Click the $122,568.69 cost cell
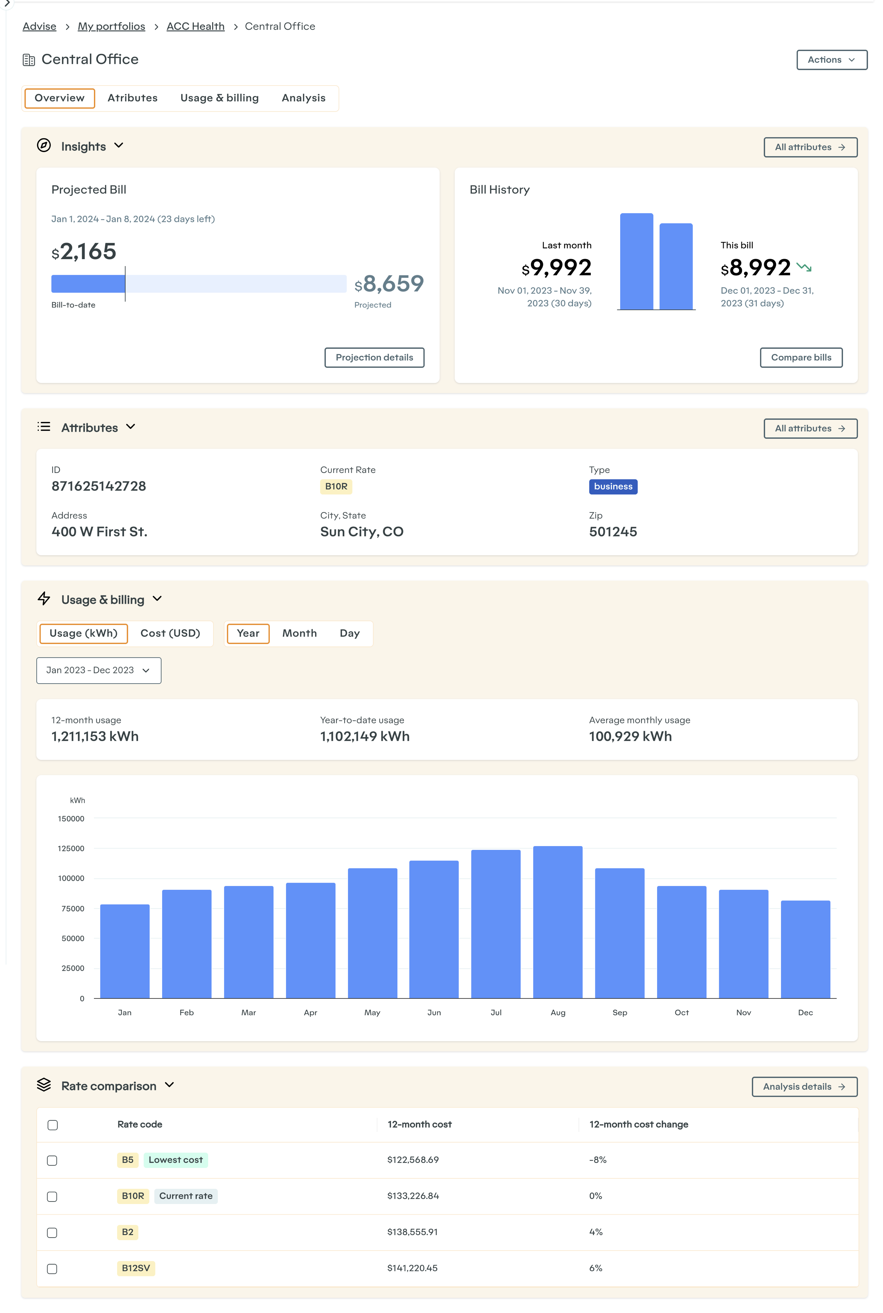The width and height of the screenshot is (883, 1313). pos(413,1160)
